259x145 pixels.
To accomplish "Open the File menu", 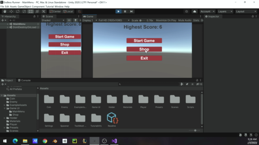I will pyautogui.click(x=2, y=6).
